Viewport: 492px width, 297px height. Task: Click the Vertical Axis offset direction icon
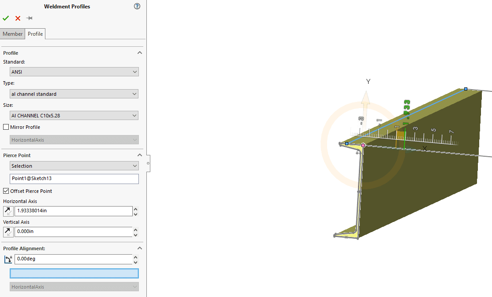point(8,232)
